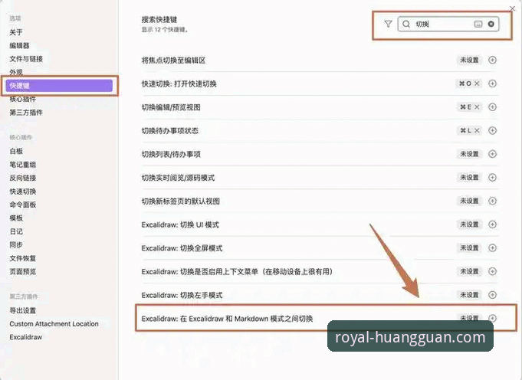
Task: Click the 显示 12 个快捷键 count text
Action: pos(165,30)
